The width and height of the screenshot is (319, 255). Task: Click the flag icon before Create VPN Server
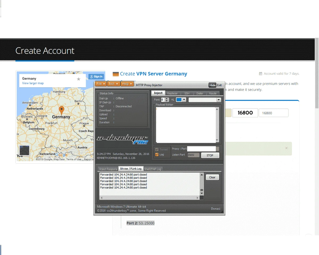click(x=115, y=74)
